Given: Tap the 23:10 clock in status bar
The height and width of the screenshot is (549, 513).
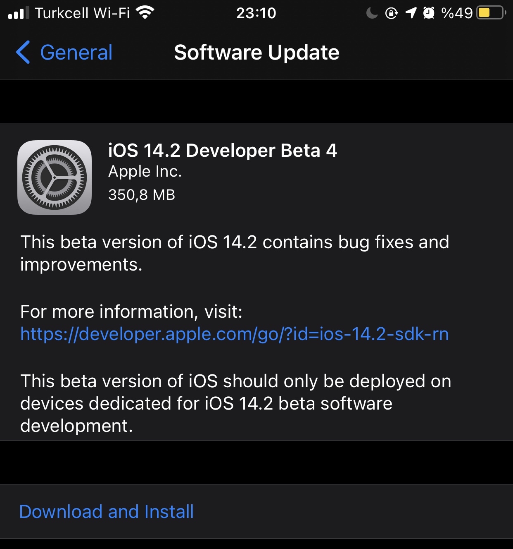Looking at the screenshot, I should (x=256, y=13).
